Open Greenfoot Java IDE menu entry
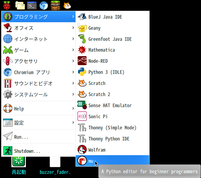201x178 pixels. point(113,39)
